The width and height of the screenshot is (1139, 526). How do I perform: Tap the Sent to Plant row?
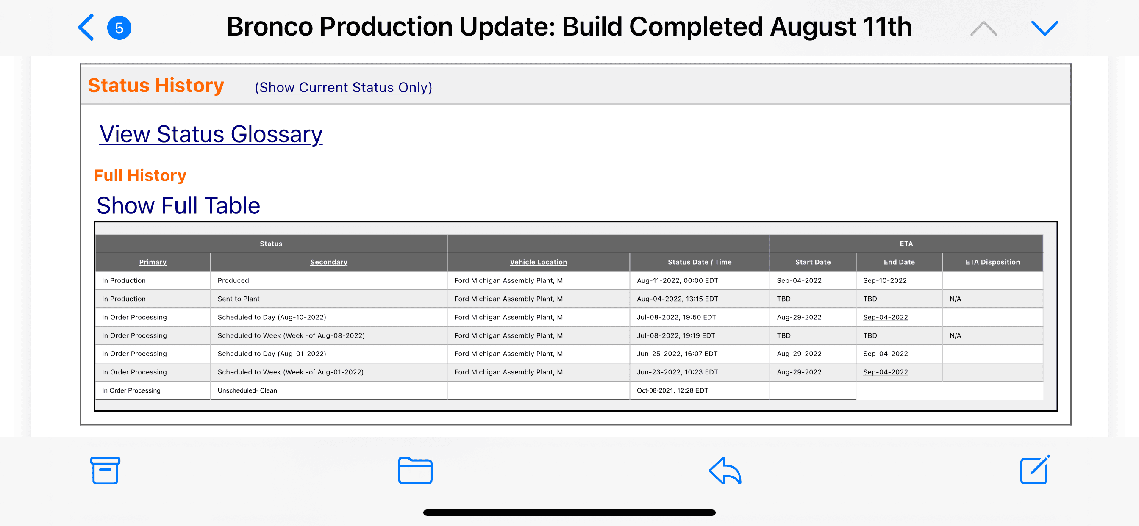[x=569, y=299]
